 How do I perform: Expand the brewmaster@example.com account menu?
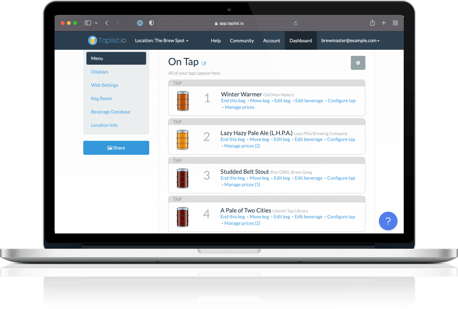pyautogui.click(x=350, y=40)
